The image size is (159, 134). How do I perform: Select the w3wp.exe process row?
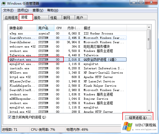pos(67,33)
